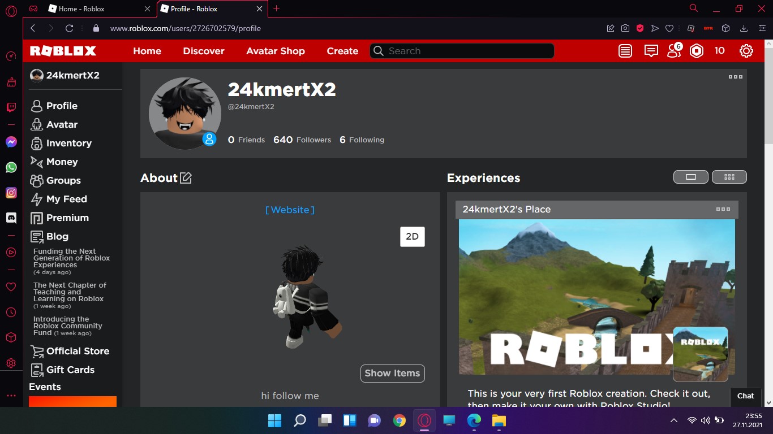The height and width of the screenshot is (434, 773).
Task: Open friend requests icon with badge 6
Action: [674, 51]
